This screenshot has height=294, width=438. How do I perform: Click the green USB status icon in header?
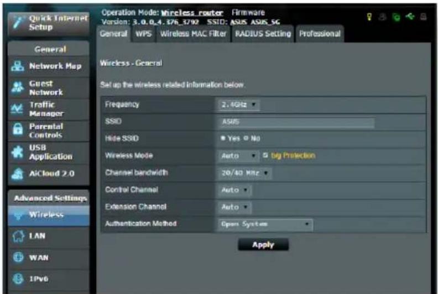410,17
